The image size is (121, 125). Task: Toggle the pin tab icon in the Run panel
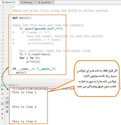(x=2, y=109)
